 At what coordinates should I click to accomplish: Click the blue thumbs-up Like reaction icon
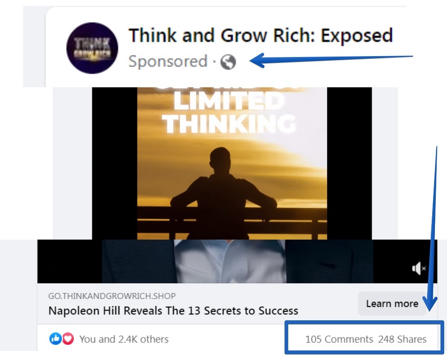55,339
